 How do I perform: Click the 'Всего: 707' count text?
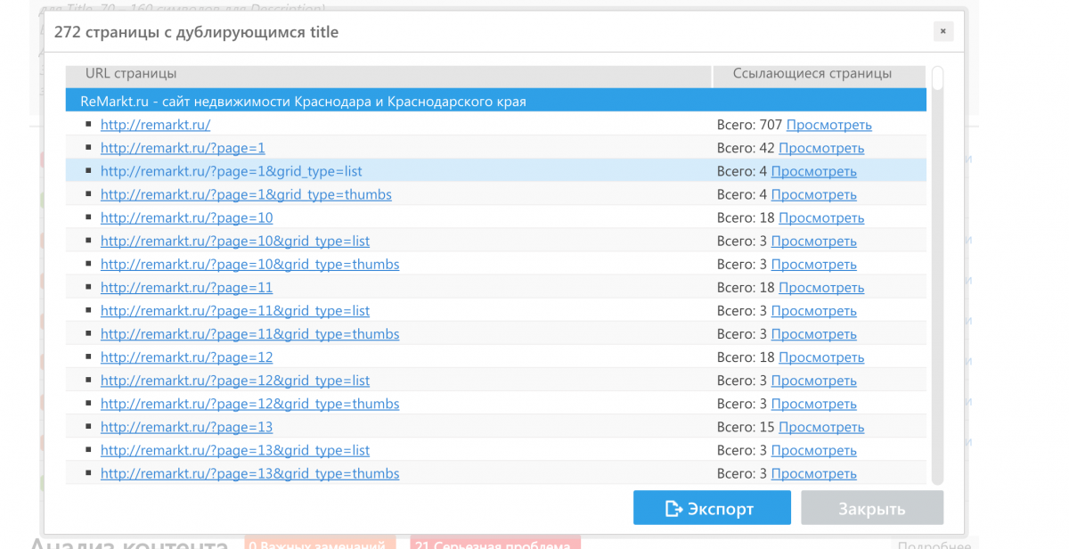tap(749, 125)
